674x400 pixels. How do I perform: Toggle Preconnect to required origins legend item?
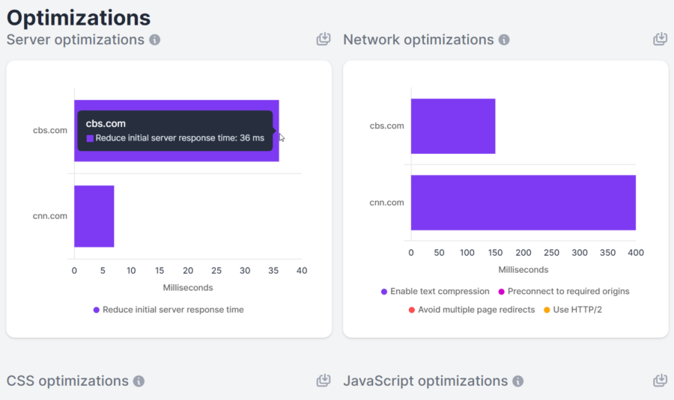[563, 292]
